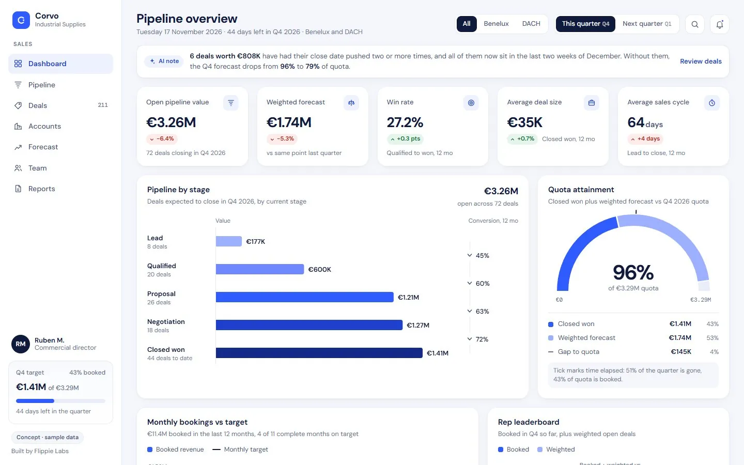
Task: Open Dashboard in the sidebar
Action: (60, 64)
